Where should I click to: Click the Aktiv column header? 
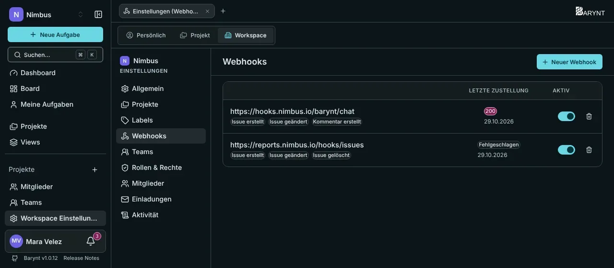[561, 90]
